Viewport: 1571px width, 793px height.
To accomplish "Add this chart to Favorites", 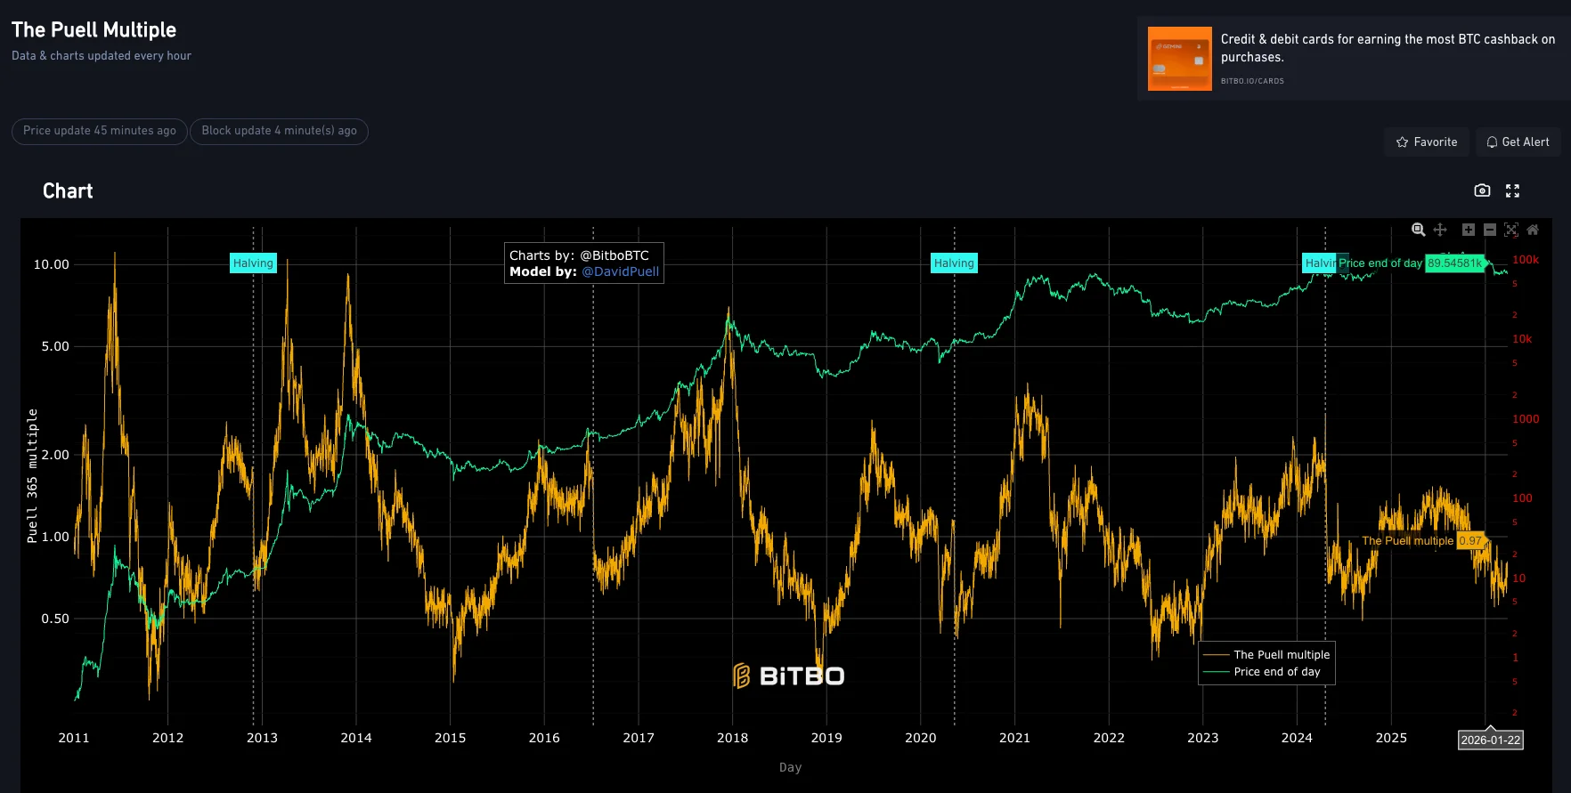I will pyautogui.click(x=1427, y=142).
